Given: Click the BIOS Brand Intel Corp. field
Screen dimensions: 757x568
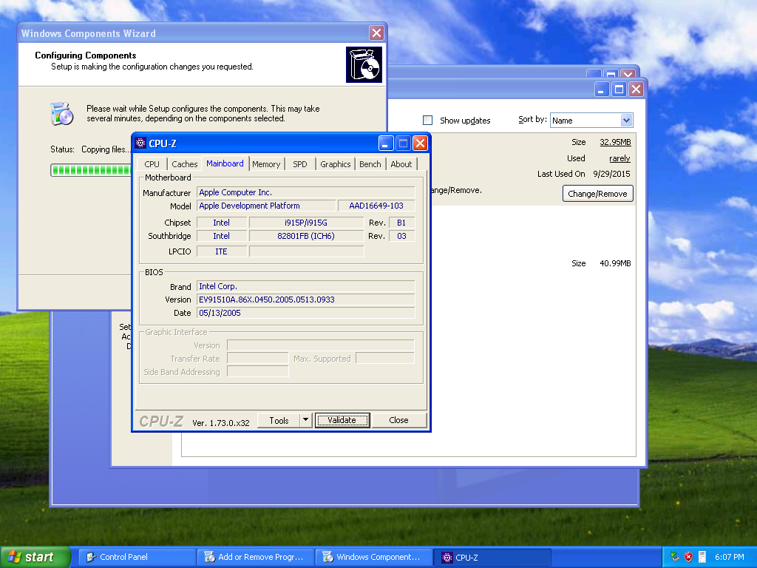Looking at the screenshot, I should tap(305, 286).
